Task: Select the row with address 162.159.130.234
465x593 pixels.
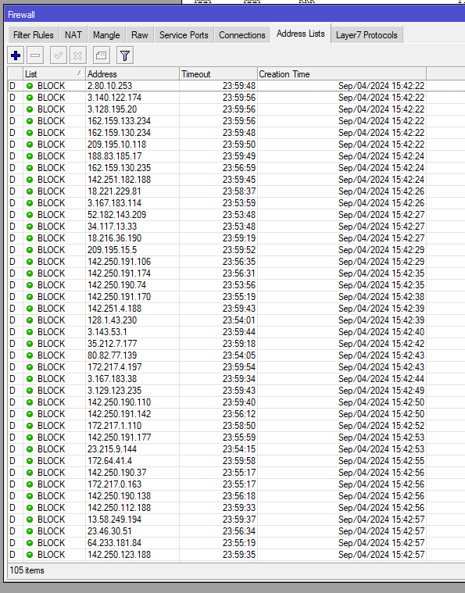Action: click(236, 133)
